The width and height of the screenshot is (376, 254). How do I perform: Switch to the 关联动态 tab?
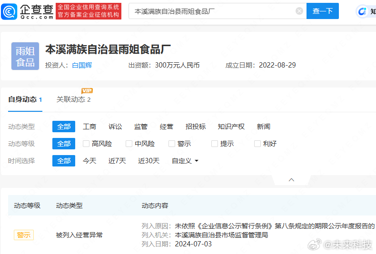point(73,99)
